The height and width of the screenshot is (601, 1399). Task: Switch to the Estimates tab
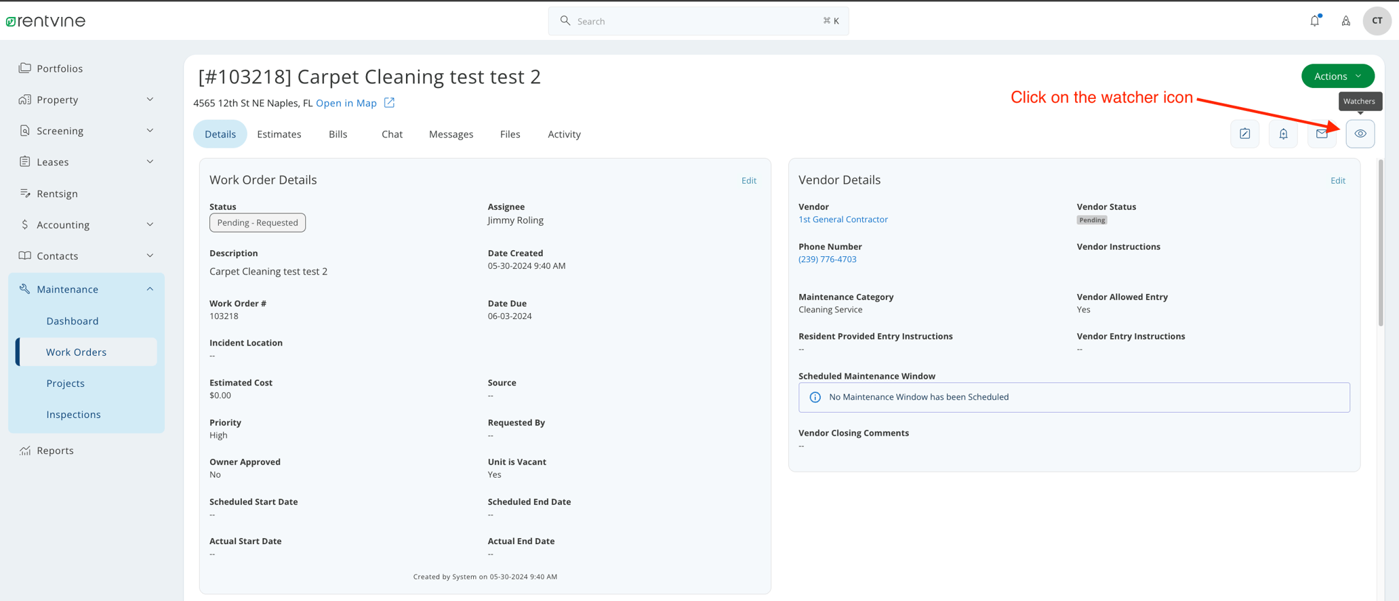279,134
